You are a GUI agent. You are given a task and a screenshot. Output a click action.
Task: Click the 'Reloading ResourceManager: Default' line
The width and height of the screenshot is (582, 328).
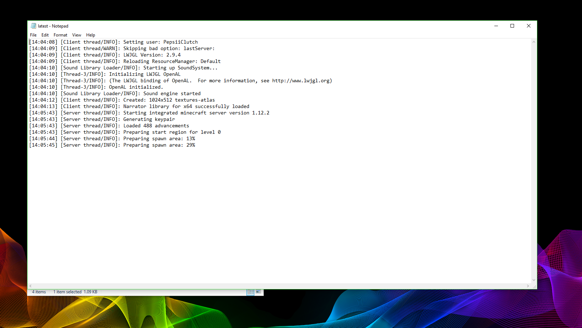125,62
